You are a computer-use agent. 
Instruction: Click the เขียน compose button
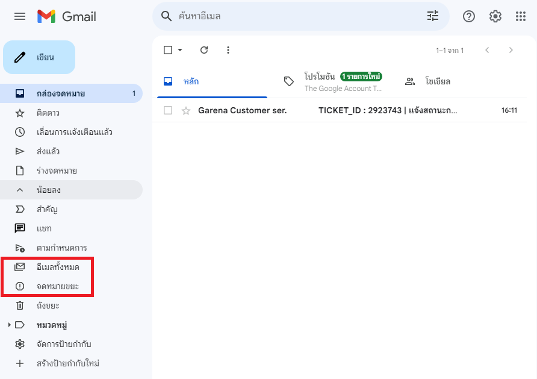39,57
